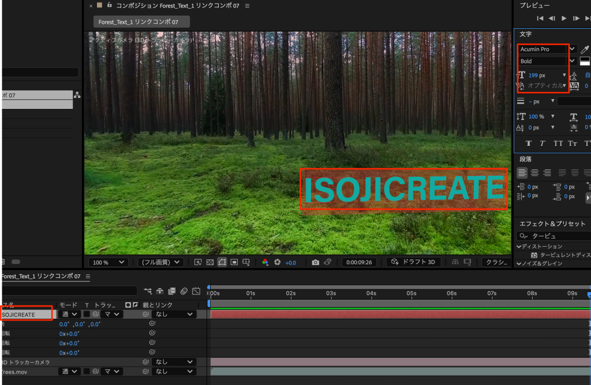Click the fast previews lightning icon
Screen dimensions: 591x385
point(198,262)
